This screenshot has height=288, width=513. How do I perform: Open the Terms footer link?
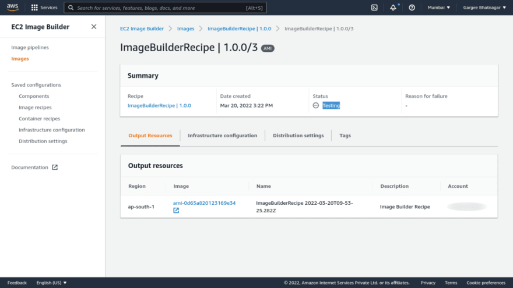coord(451,283)
